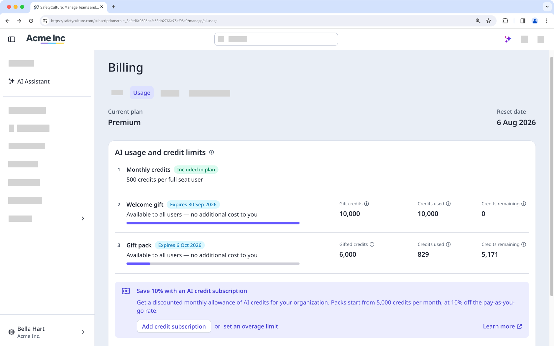Image resolution: width=554 pixels, height=346 pixels.
Task: Open AI Assistant in sidebar
Action: (x=29, y=81)
